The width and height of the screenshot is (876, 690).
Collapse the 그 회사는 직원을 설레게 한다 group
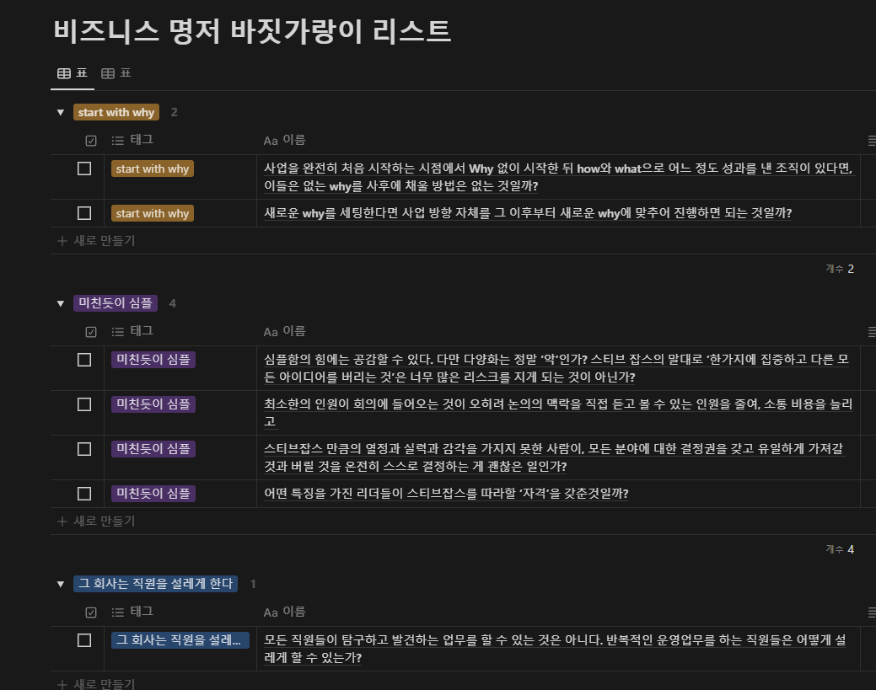pyautogui.click(x=59, y=584)
